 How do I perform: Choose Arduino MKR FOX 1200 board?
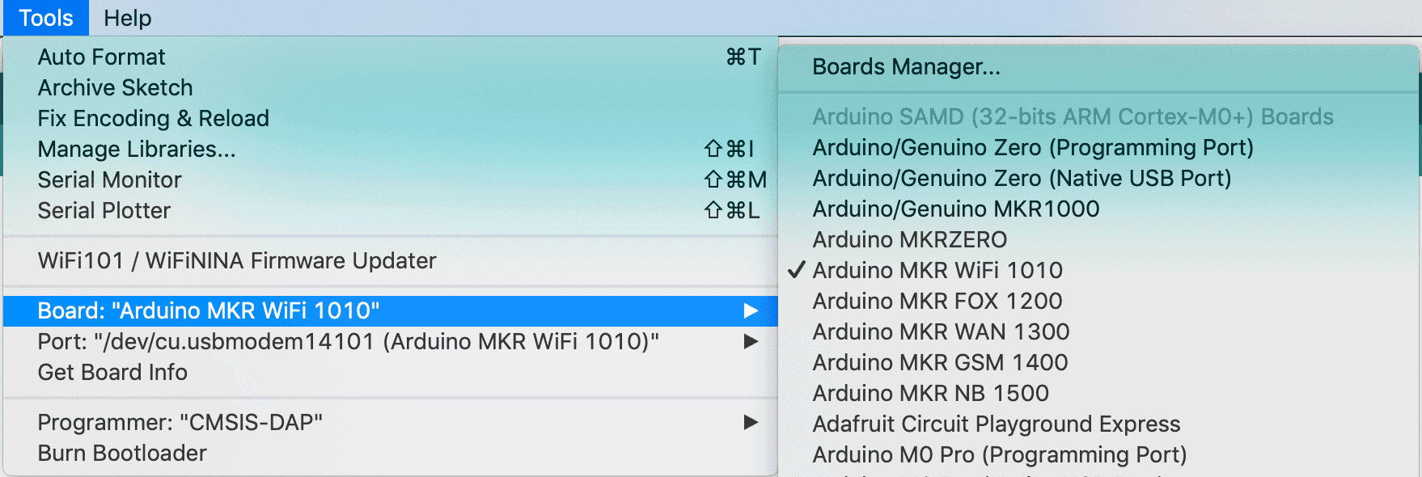click(937, 301)
